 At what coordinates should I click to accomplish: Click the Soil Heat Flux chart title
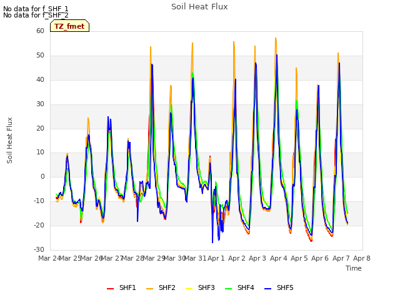pyautogui.click(x=199, y=7)
